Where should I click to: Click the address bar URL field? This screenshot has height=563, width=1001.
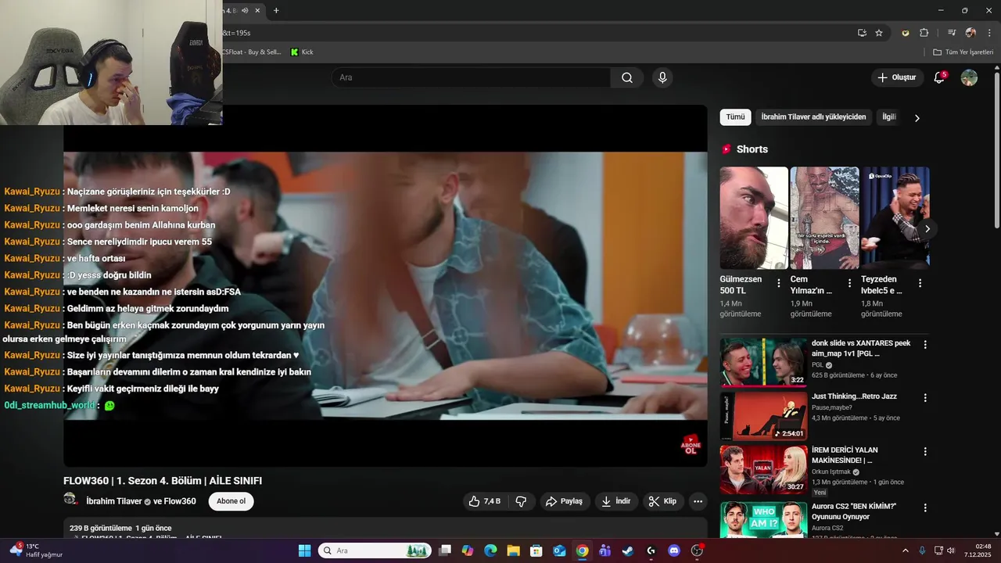[536, 33]
